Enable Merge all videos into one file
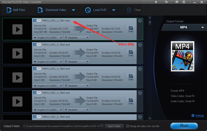 (x=127, y=126)
